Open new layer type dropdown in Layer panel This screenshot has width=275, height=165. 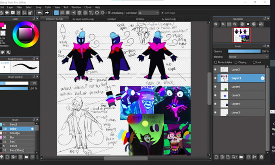[x=237, y=157]
